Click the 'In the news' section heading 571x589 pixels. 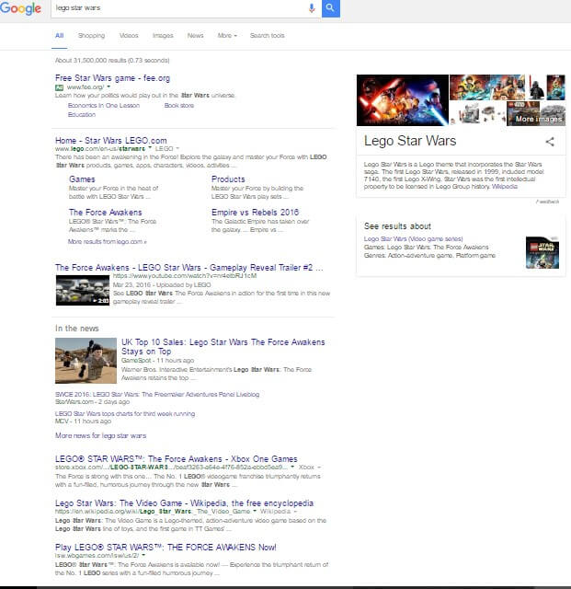(77, 329)
